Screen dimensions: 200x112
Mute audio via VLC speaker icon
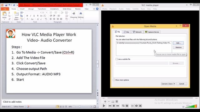point(183,107)
